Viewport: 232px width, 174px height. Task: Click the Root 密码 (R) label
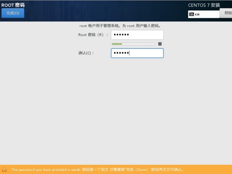93,35
